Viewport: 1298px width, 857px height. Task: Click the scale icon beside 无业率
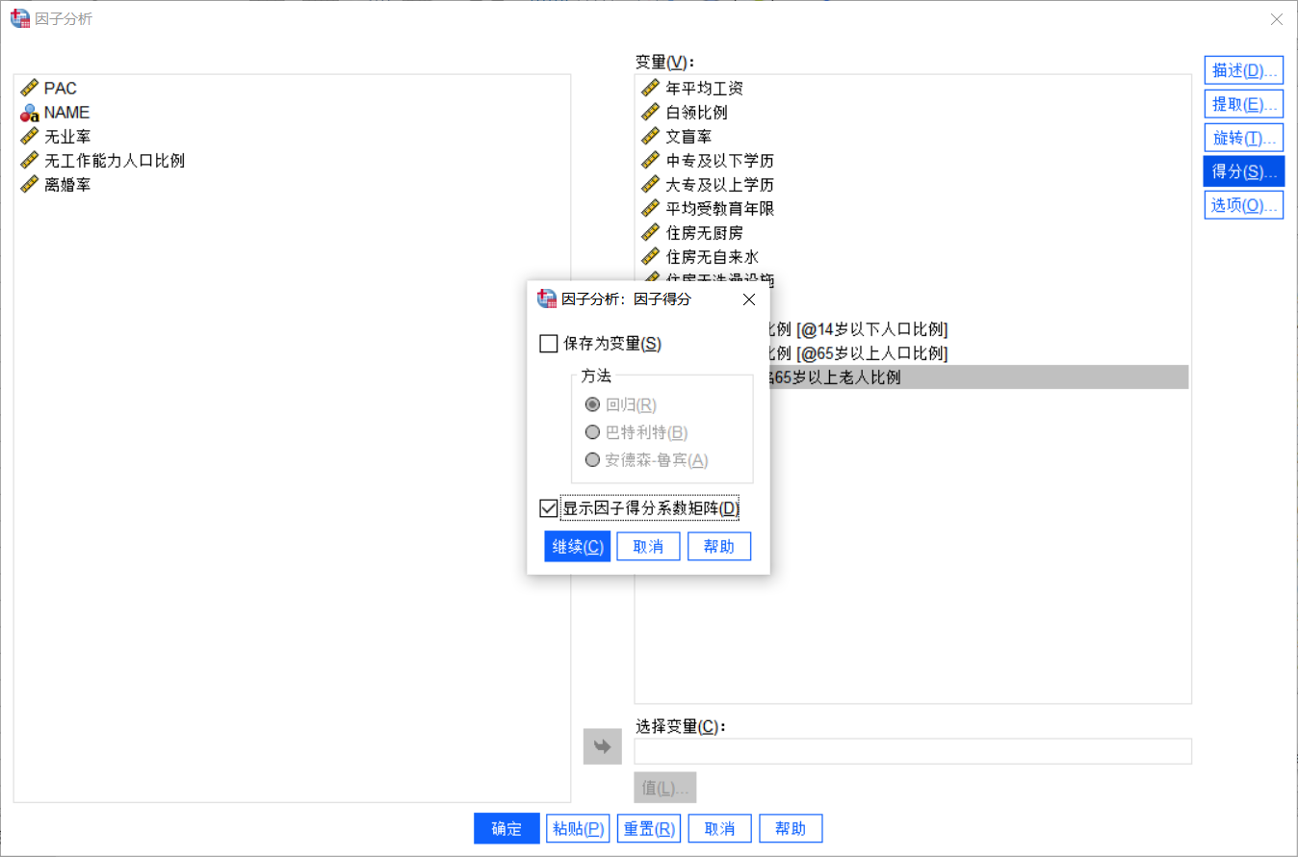pyautogui.click(x=27, y=136)
